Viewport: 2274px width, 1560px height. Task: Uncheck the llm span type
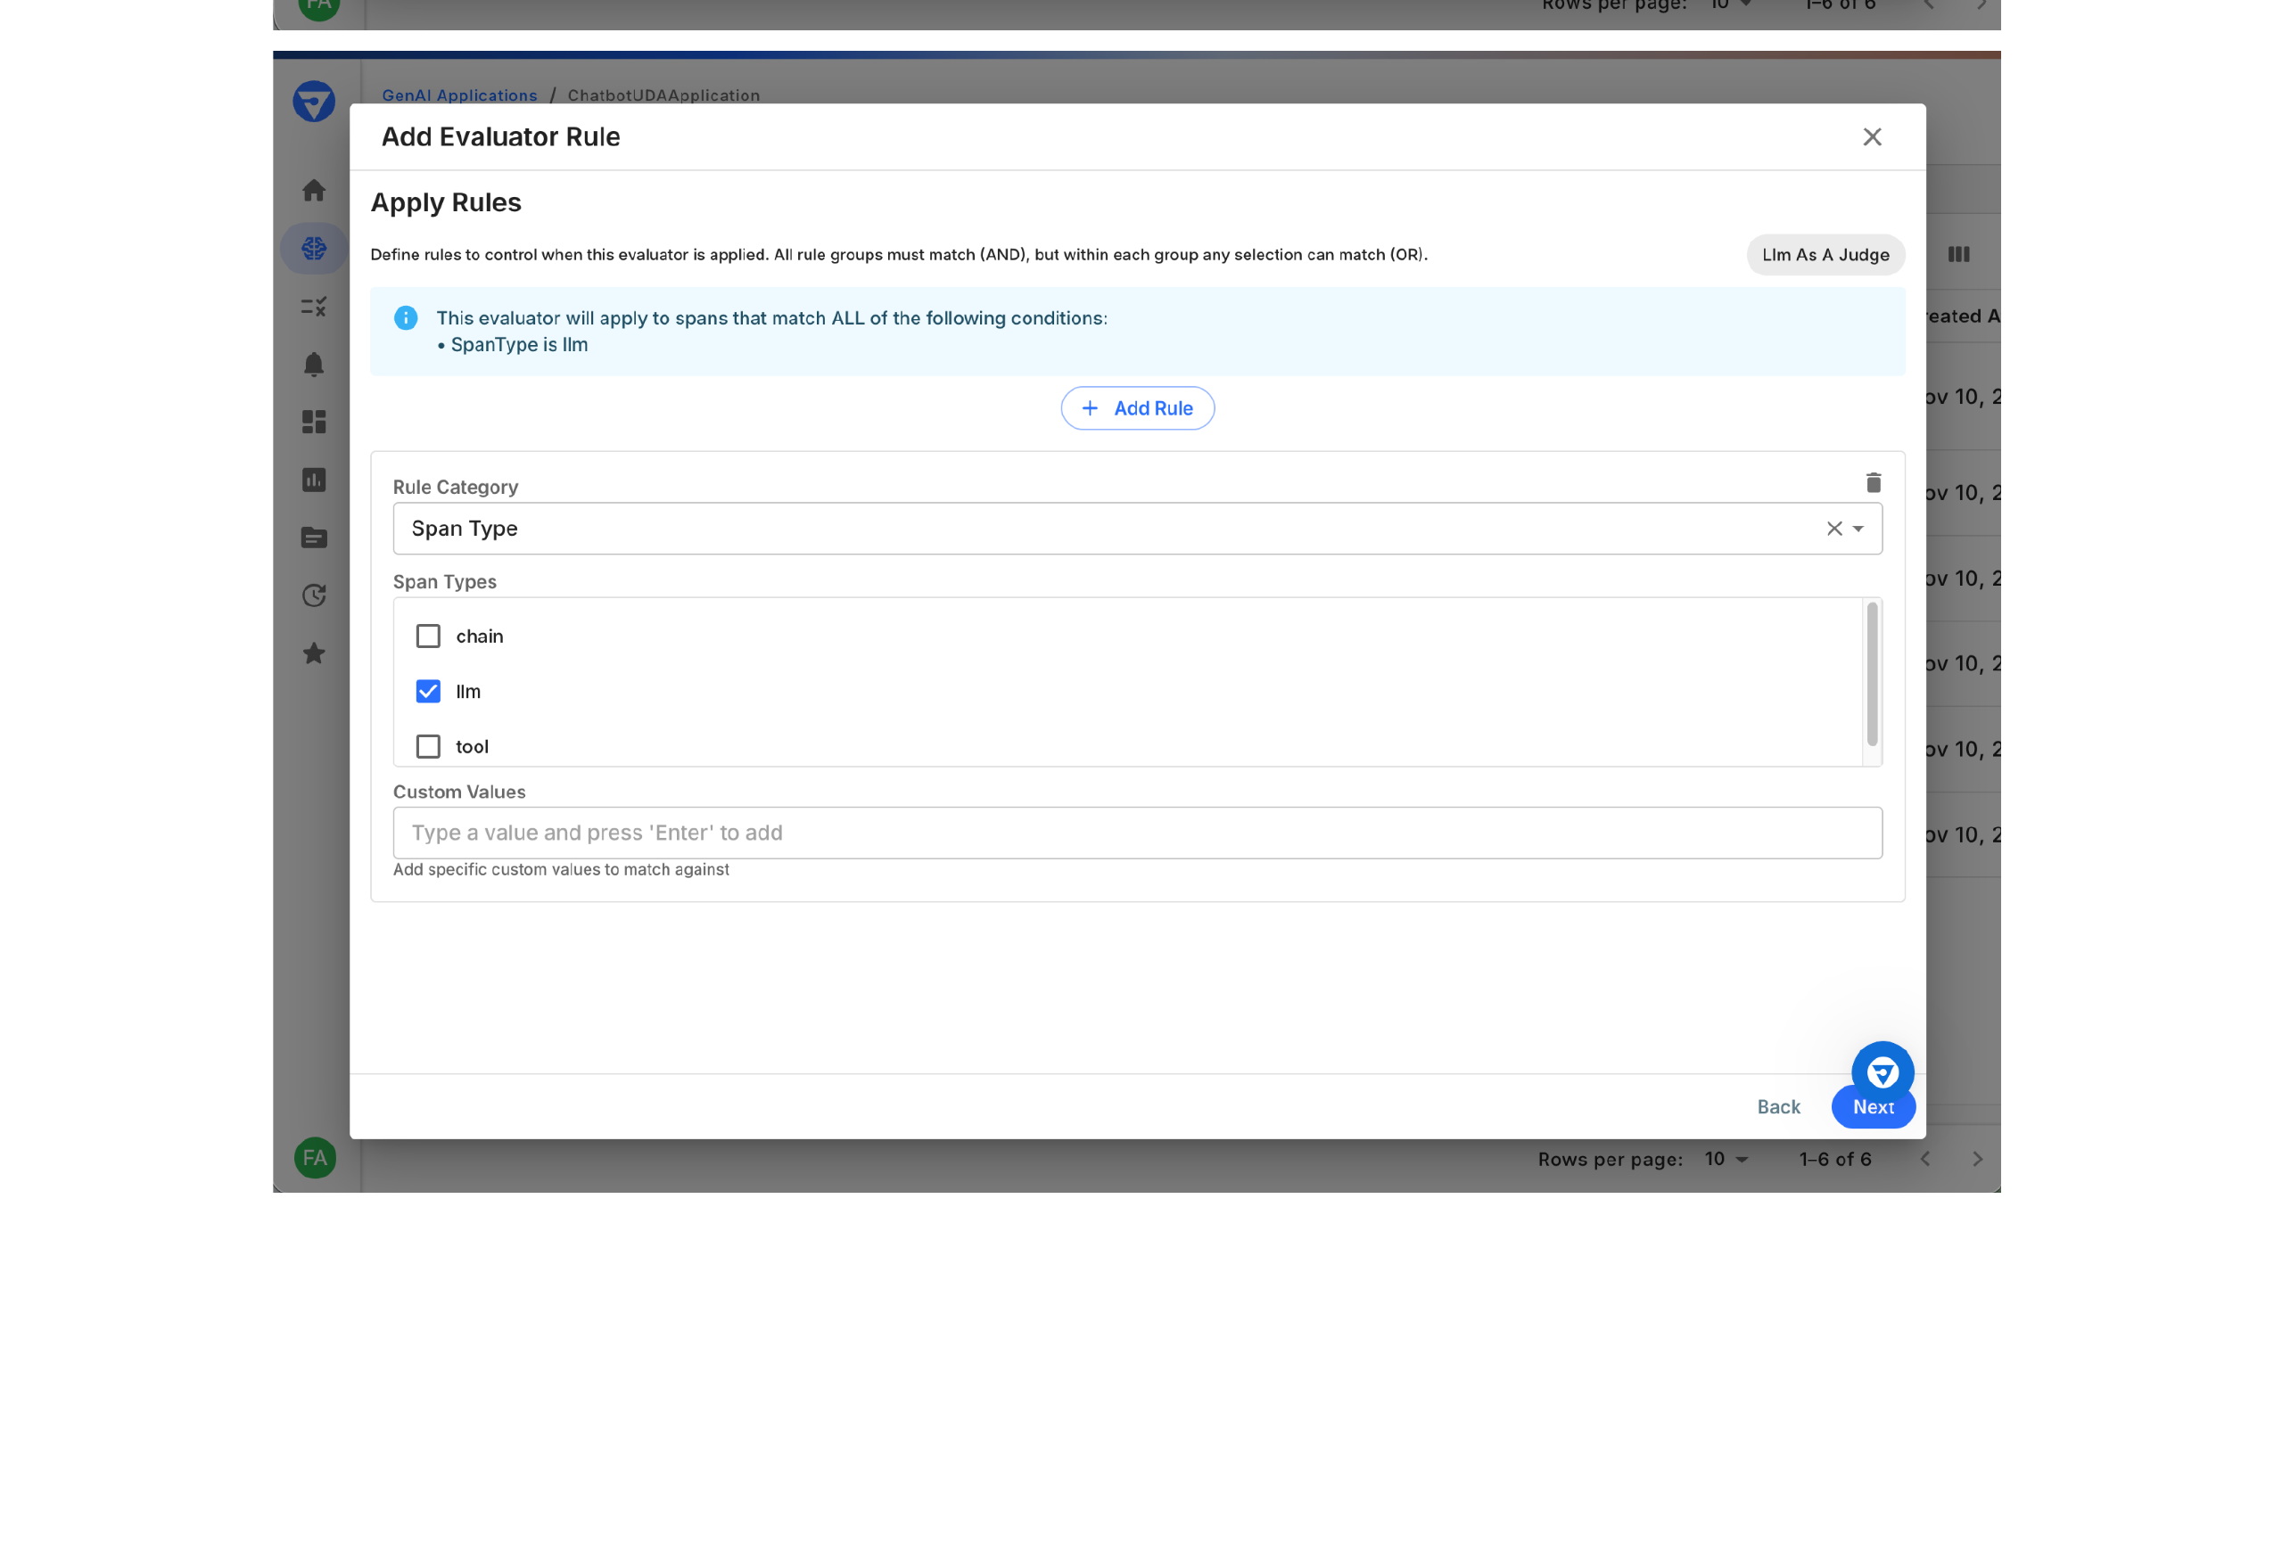427,691
